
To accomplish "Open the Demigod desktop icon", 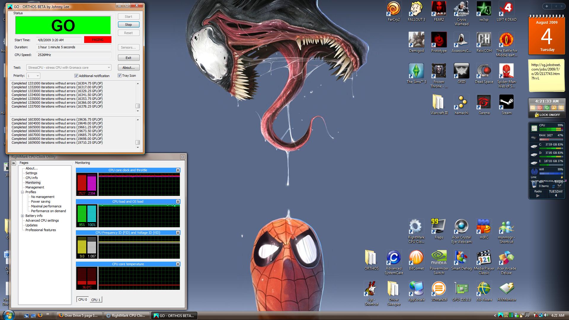I will pyautogui.click(x=416, y=42).
